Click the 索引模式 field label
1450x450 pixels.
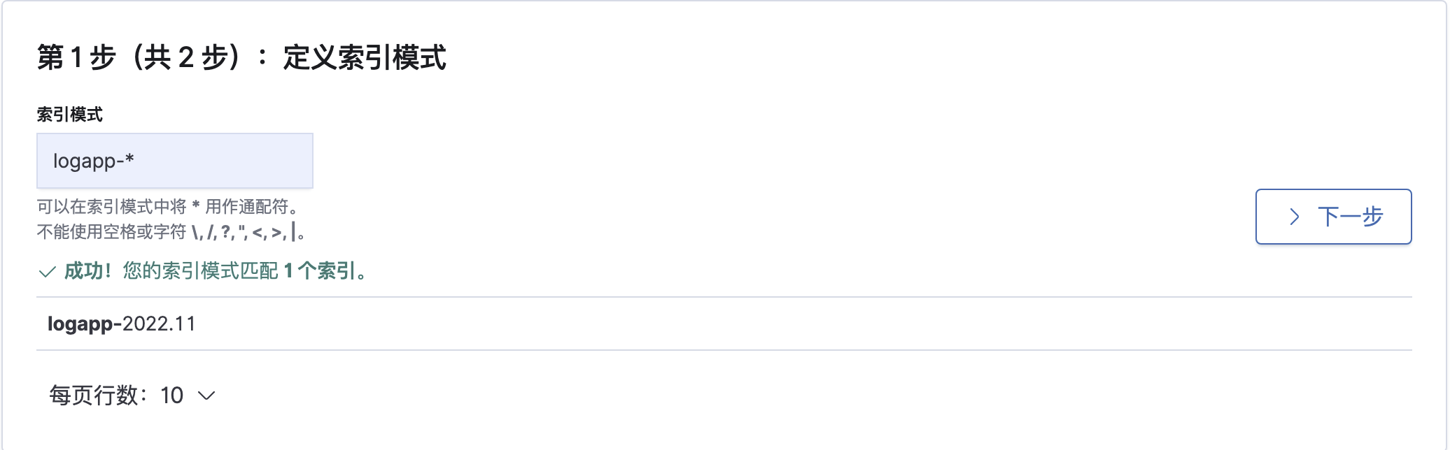tap(69, 115)
